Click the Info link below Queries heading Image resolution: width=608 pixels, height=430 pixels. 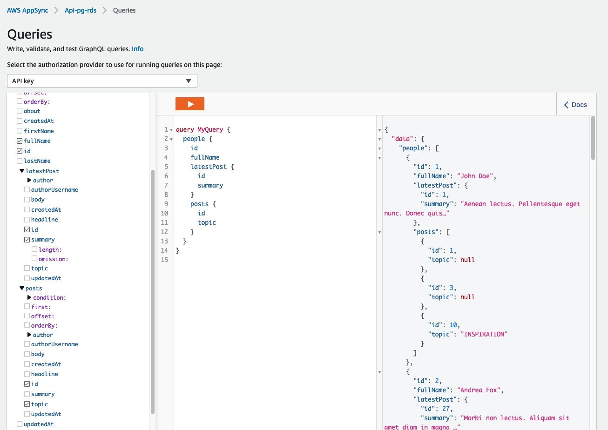[x=137, y=49]
